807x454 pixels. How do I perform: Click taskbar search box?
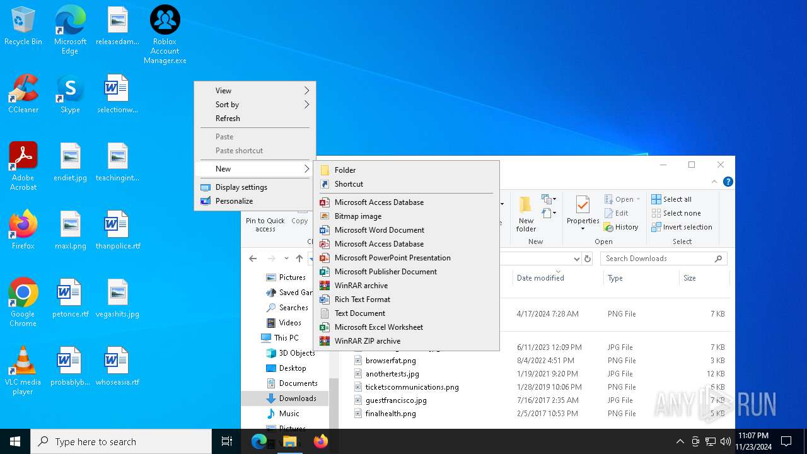click(121, 441)
